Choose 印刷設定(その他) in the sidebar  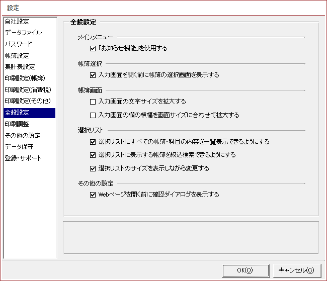[x=28, y=102]
